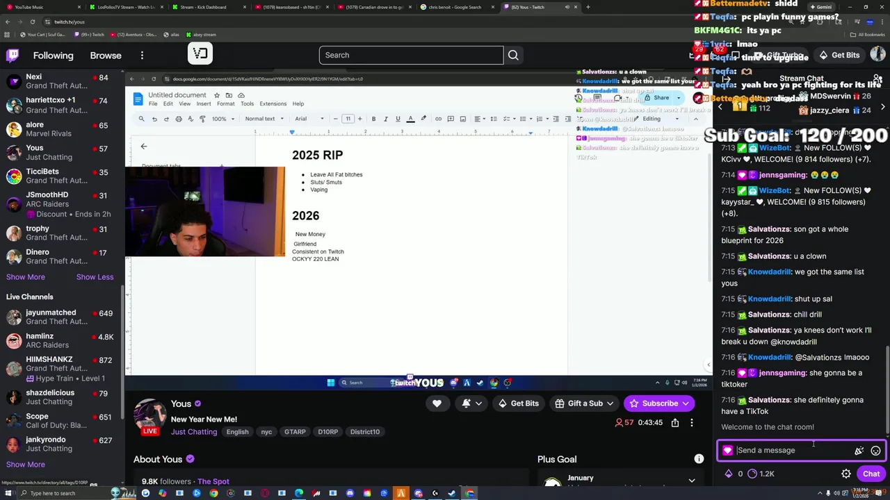Send message with Chat button
This screenshot has width=890, height=500.
(x=871, y=474)
